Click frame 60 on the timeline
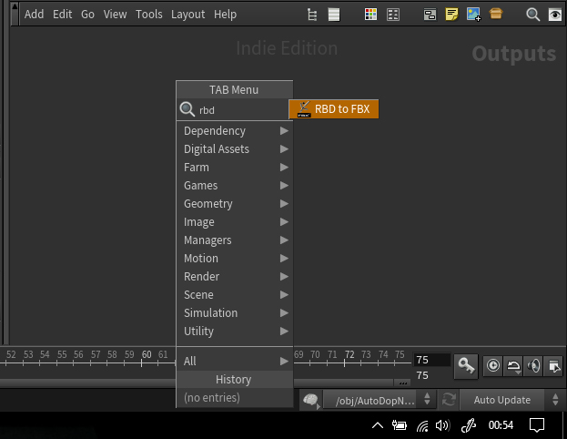Viewport: 567px width, 439px height. click(147, 354)
